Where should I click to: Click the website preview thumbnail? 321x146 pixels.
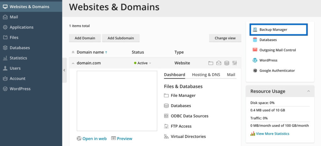coord(117,101)
